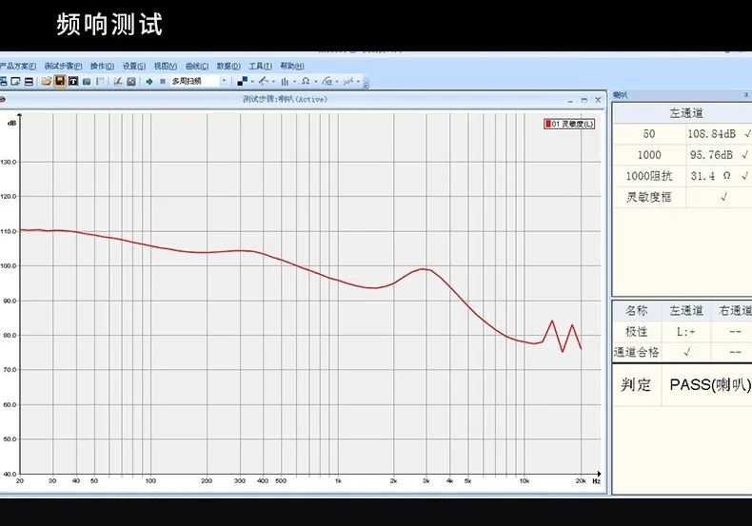The image size is (752, 526).
Task: Click the 右通道 column header
Action: point(735,310)
